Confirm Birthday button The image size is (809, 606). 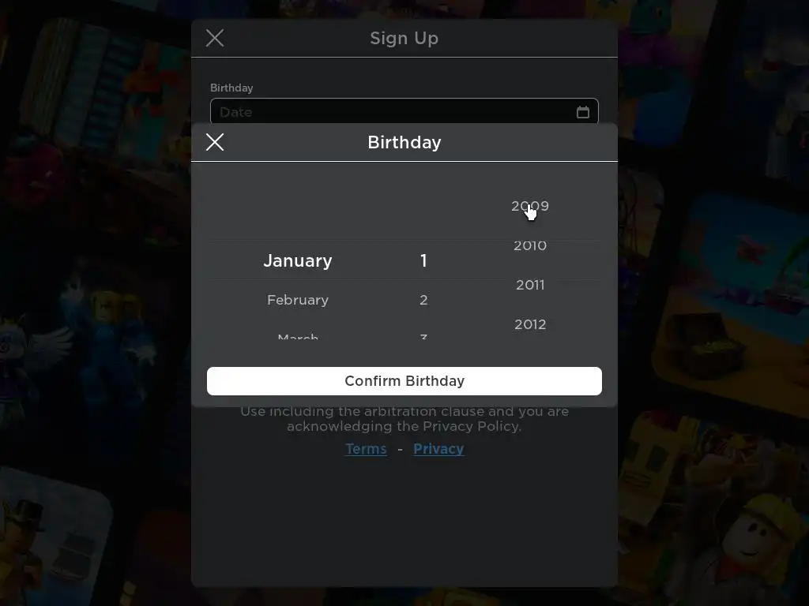[x=404, y=381]
